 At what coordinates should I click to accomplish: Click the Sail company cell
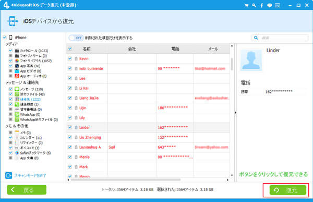coord(132,147)
